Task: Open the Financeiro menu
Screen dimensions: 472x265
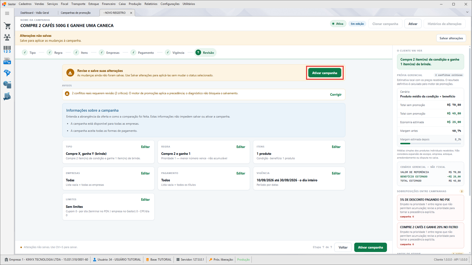Action: coord(109,4)
